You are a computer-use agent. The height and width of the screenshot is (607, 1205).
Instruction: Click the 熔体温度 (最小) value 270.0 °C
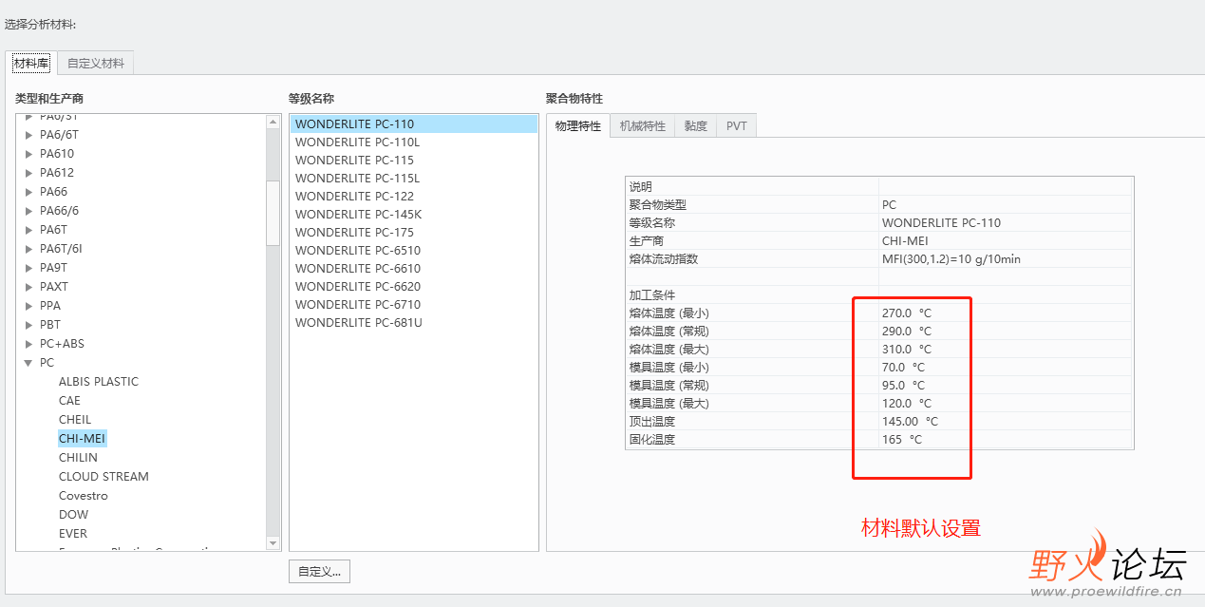point(907,313)
